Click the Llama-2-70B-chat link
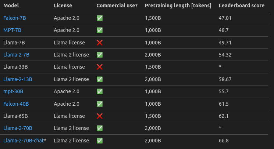The height and width of the screenshot is (149, 274). 23,141
